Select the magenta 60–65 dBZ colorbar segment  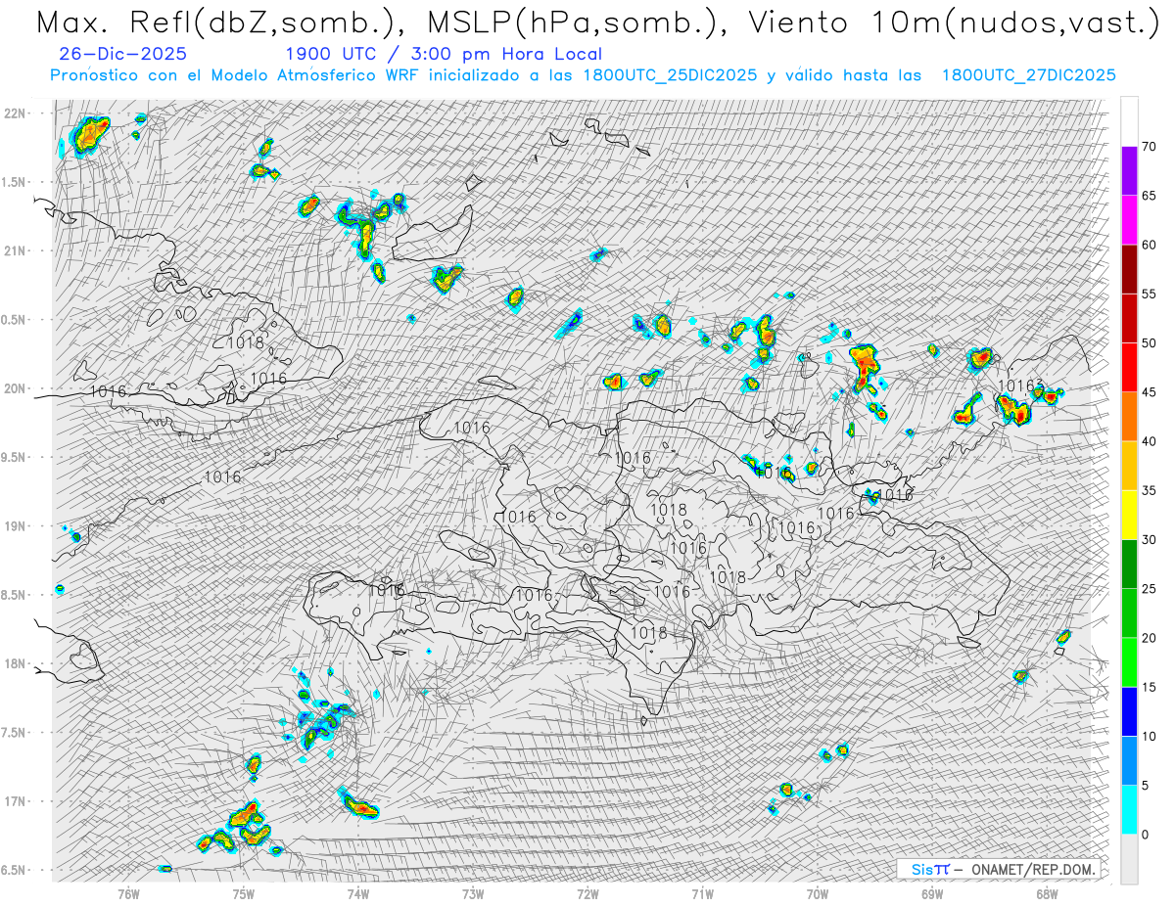coord(1129,220)
